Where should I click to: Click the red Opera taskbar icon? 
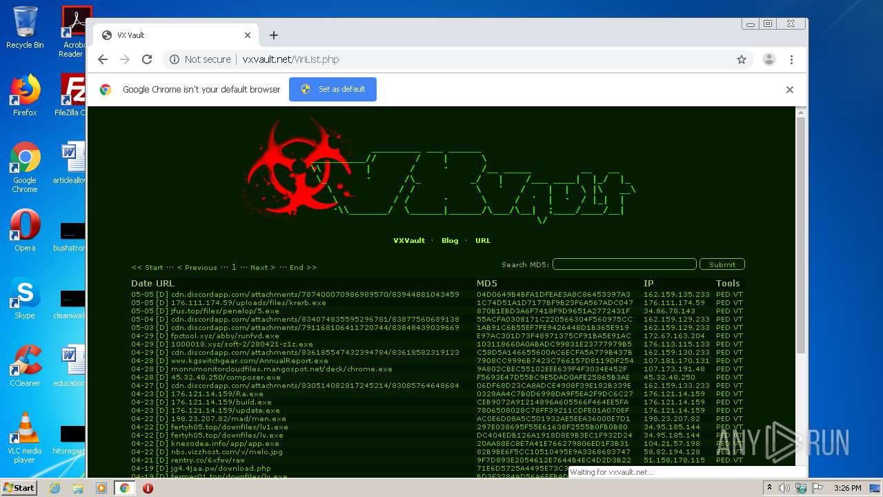pyautogui.click(x=148, y=488)
